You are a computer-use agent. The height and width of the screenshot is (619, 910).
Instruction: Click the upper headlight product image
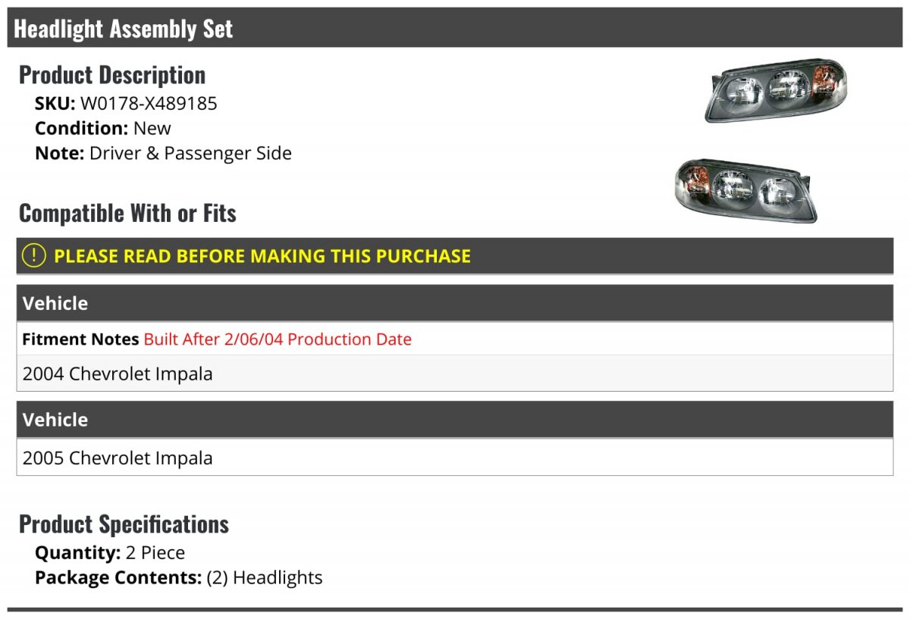pyautogui.click(x=776, y=90)
